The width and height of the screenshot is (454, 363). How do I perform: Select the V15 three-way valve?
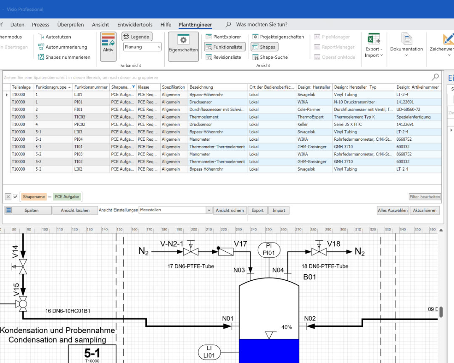coord(22,304)
